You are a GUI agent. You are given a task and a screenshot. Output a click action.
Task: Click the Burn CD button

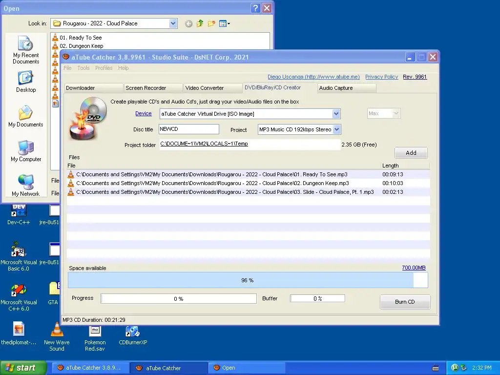tap(405, 302)
